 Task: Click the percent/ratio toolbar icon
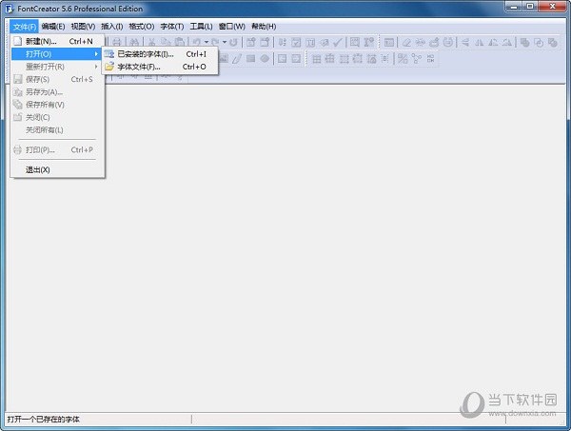click(x=403, y=58)
